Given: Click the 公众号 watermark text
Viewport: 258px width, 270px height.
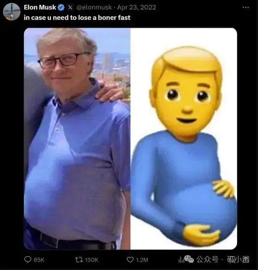Looking at the screenshot, I should [x=207, y=260].
